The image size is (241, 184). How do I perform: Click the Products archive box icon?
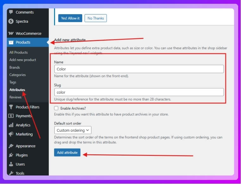pyautogui.click(x=11, y=42)
